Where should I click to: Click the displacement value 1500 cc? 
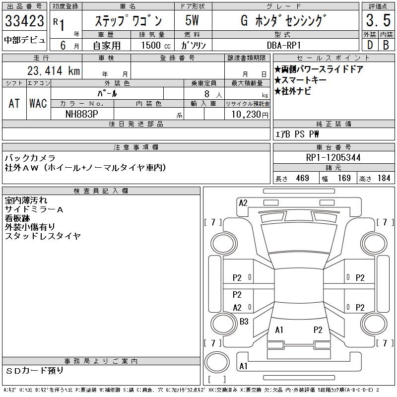(156, 45)
